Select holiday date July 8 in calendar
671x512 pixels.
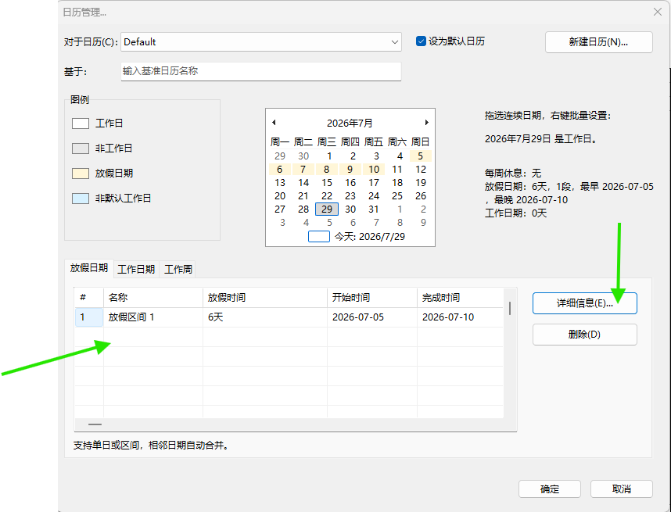pyautogui.click(x=327, y=170)
